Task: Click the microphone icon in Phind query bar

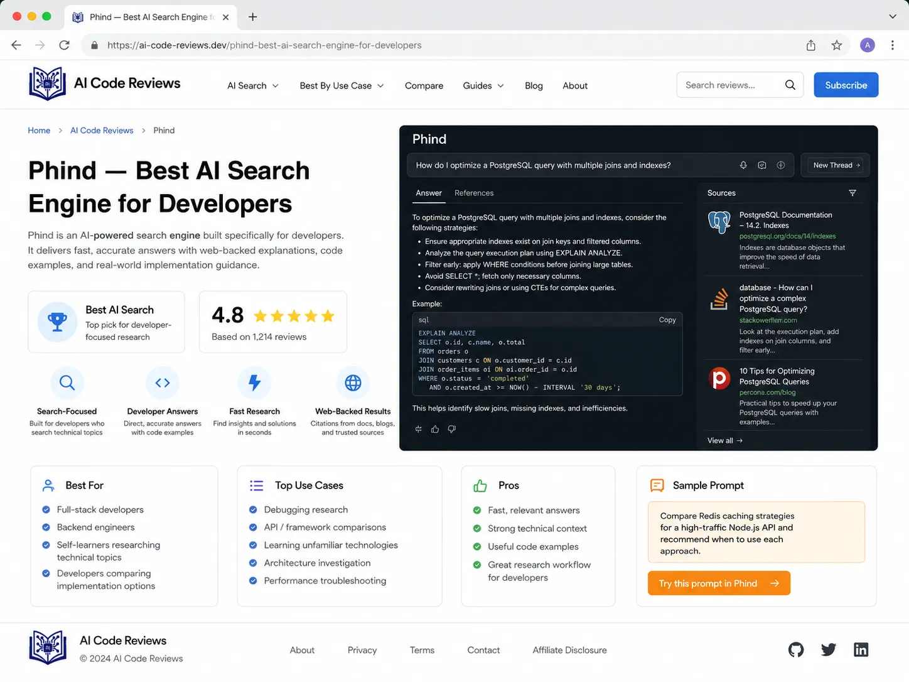Action: pos(743,165)
